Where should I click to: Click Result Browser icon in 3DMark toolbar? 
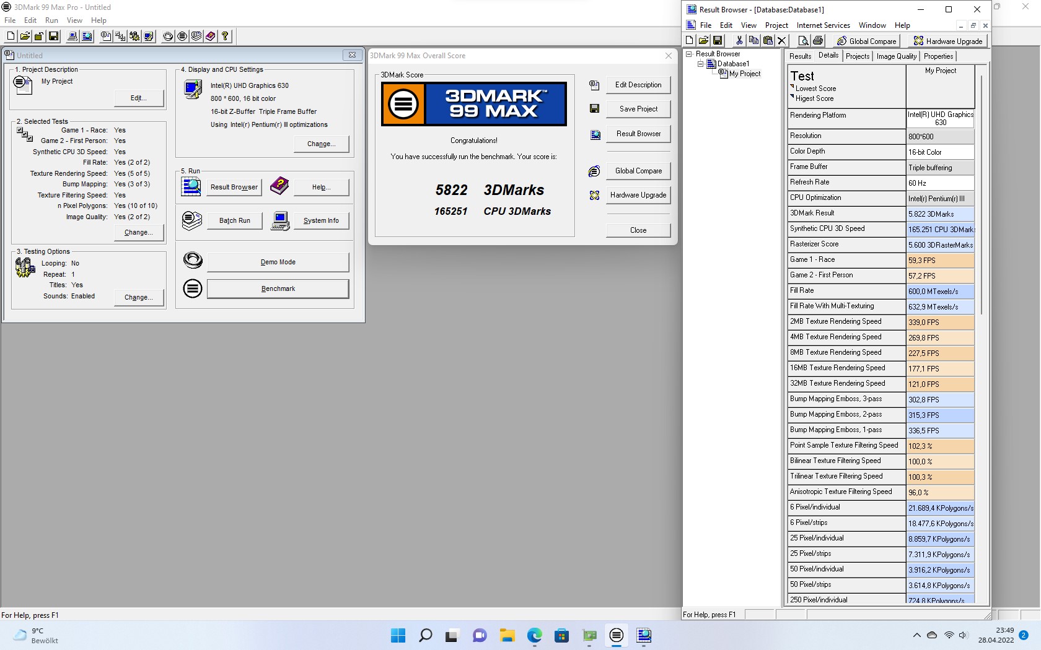coord(87,37)
